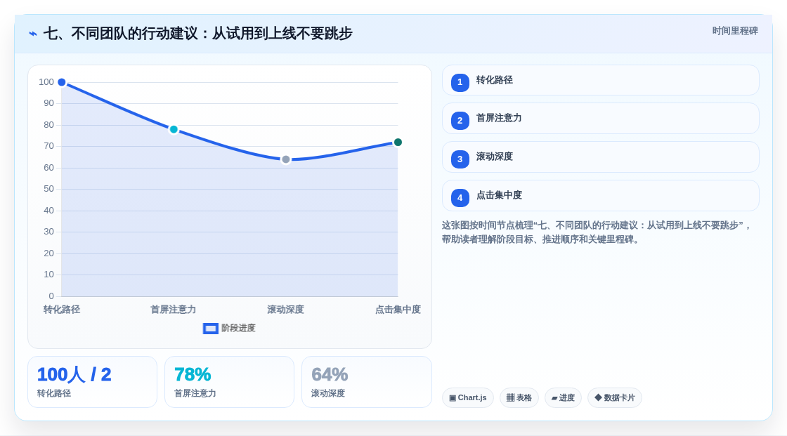Click the 时间里程碑 label in the header
Screen dimensions: 787x436
coord(735,31)
